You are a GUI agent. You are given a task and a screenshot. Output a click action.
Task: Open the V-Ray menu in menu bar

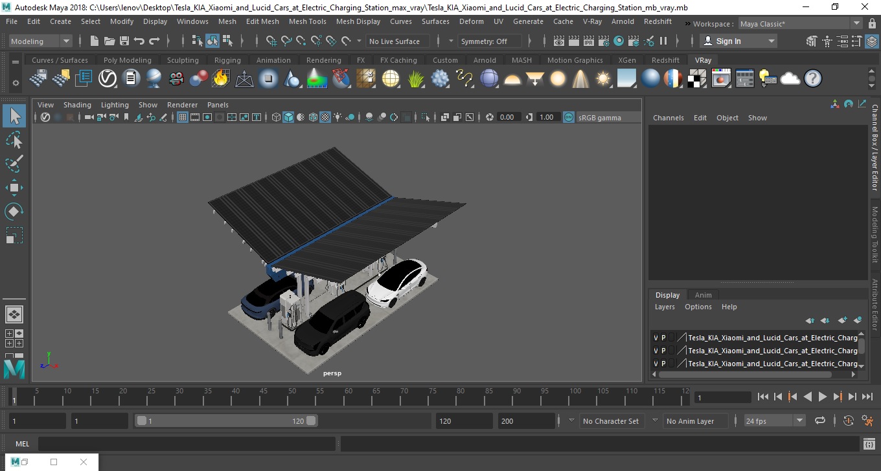coord(592,21)
